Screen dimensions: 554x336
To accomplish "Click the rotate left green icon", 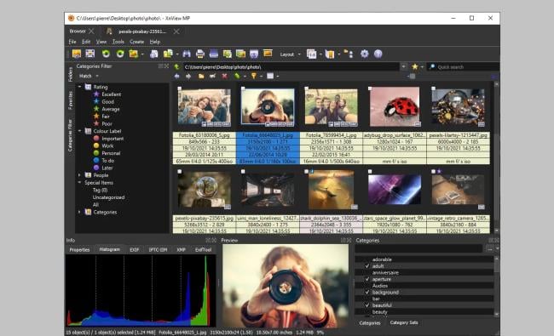I will [x=106, y=54].
